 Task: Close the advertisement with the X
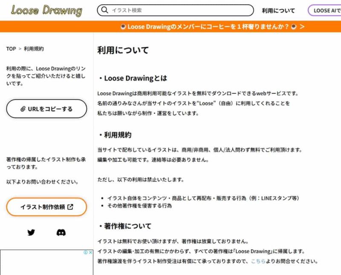(90, 252)
